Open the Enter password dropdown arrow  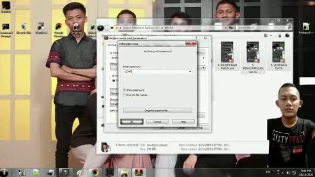pyautogui.click(x=190, y=72)
